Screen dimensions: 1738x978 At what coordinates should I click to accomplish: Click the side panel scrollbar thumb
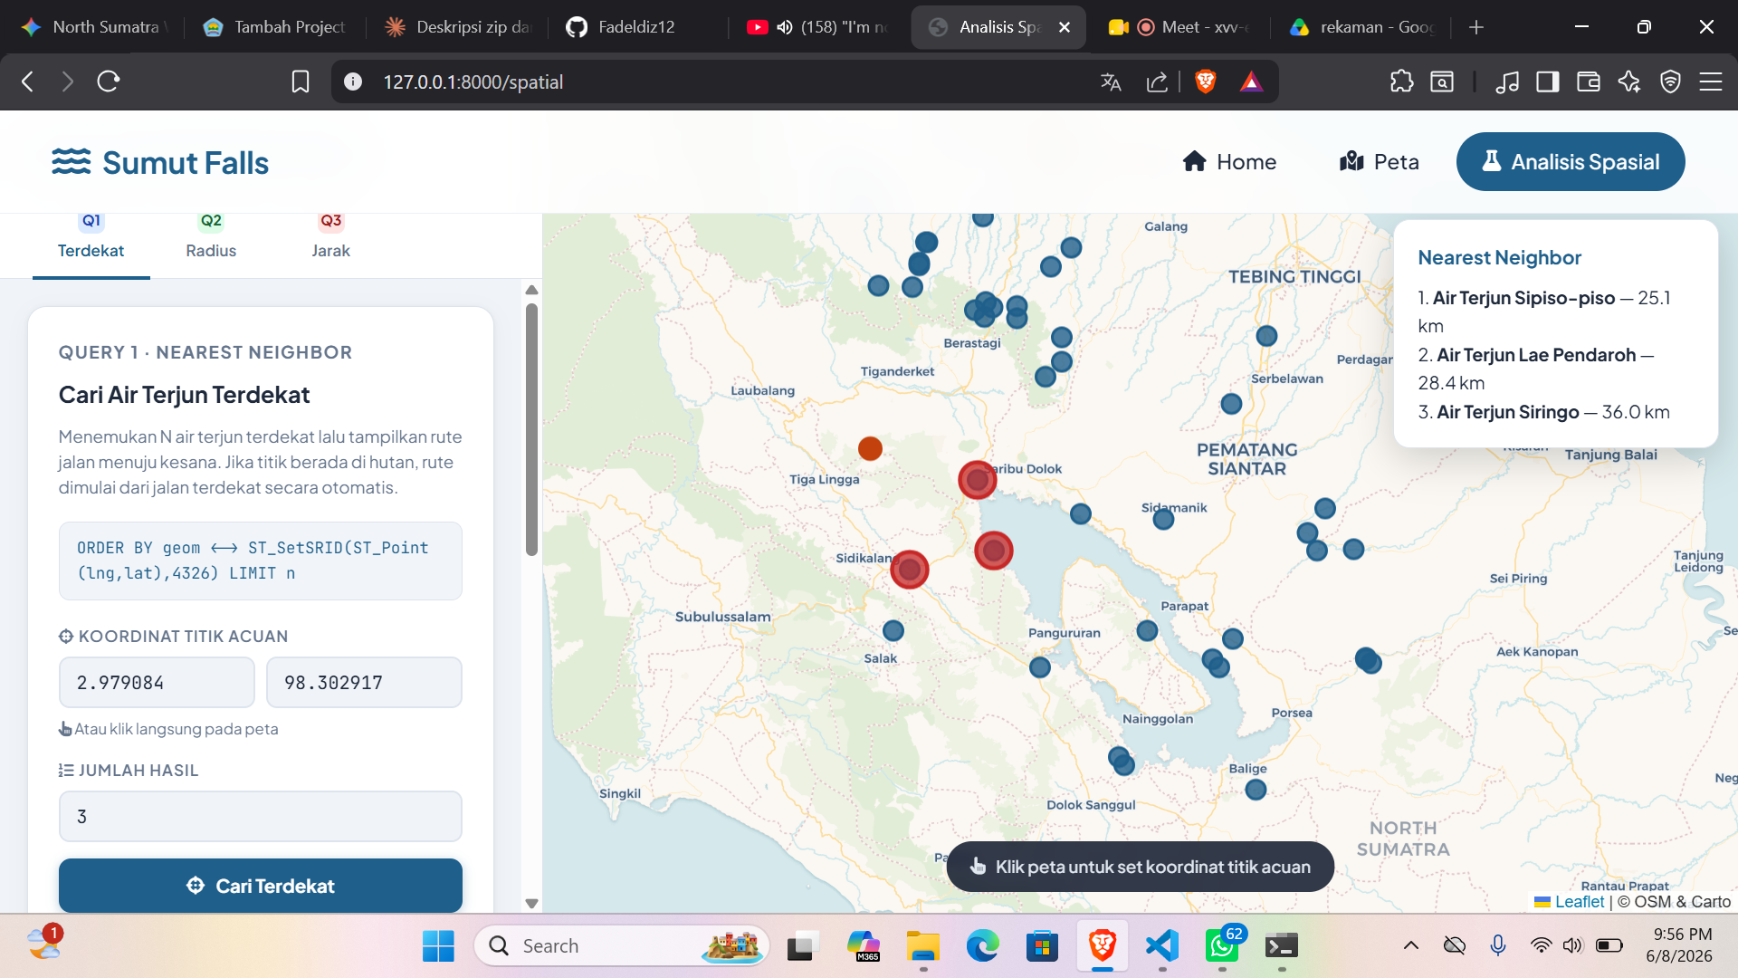(531, 429)
